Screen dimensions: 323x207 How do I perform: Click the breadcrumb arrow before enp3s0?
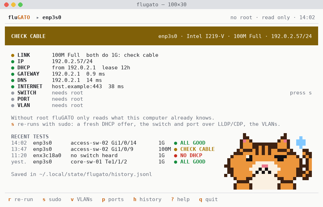tap(38, 18)
